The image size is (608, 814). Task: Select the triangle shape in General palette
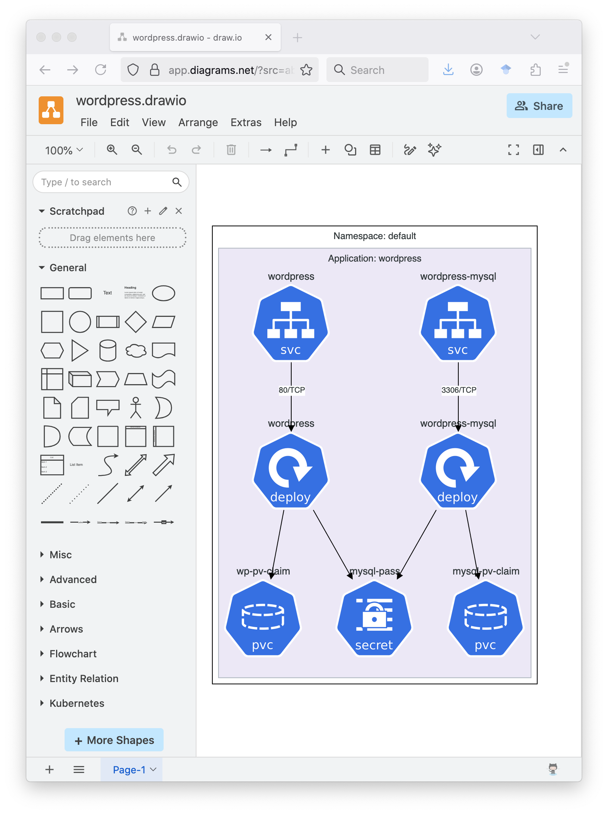tap(80, 351)
